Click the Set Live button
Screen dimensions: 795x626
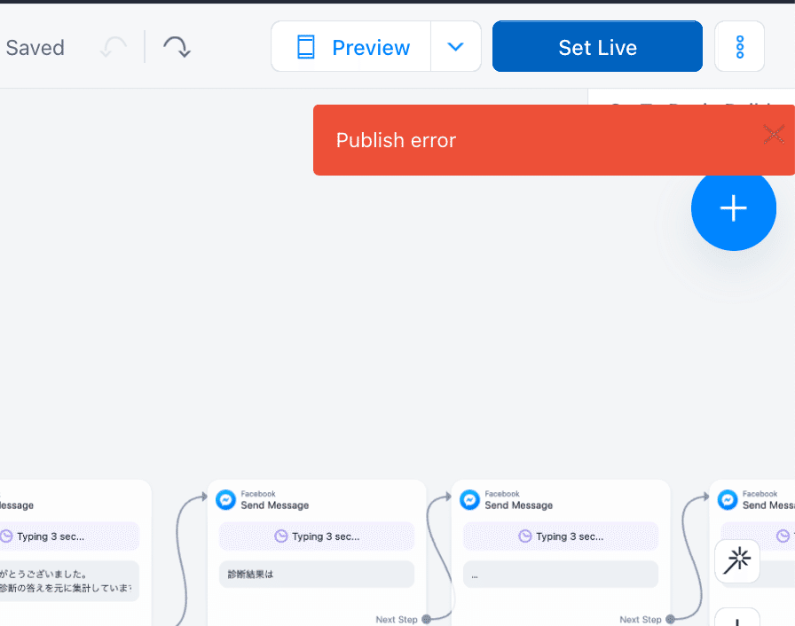pos(596,46)
